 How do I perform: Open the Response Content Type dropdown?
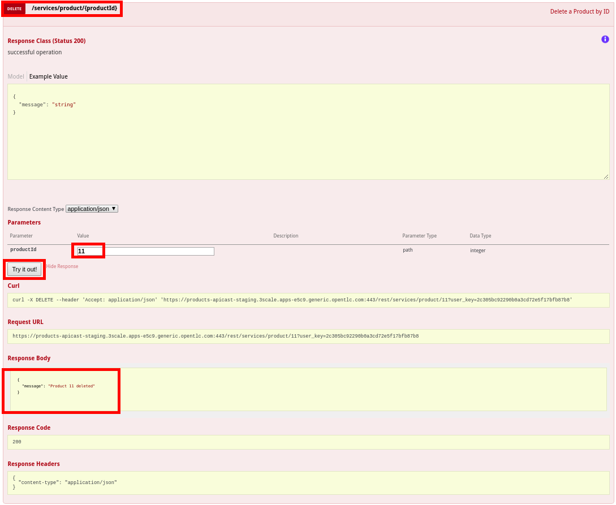coord(92,209)
